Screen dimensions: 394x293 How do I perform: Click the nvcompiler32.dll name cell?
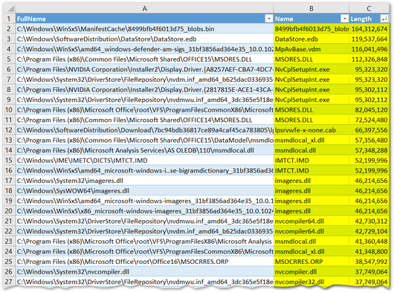[x=311, y=282]
